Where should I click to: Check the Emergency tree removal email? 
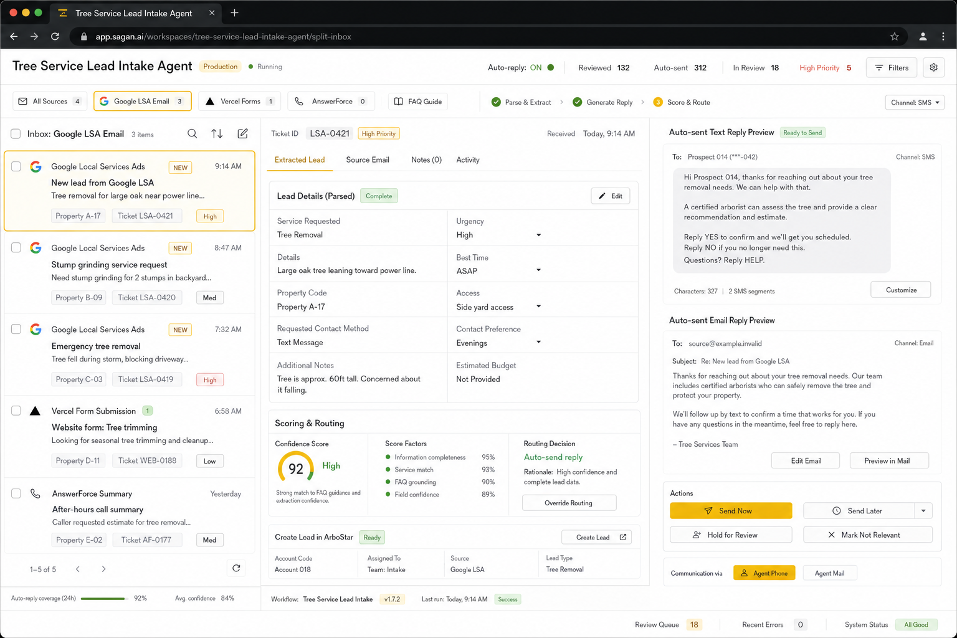click(x=16, y=330)
